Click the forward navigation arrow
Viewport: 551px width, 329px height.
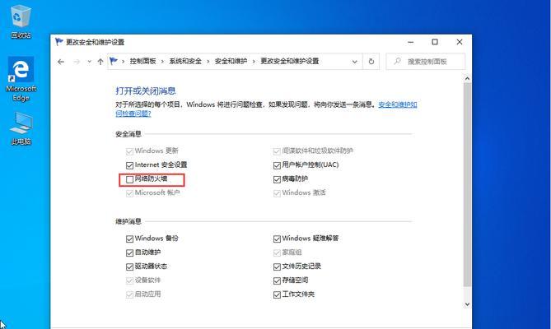pyautogui.click(x=77, y=62)
